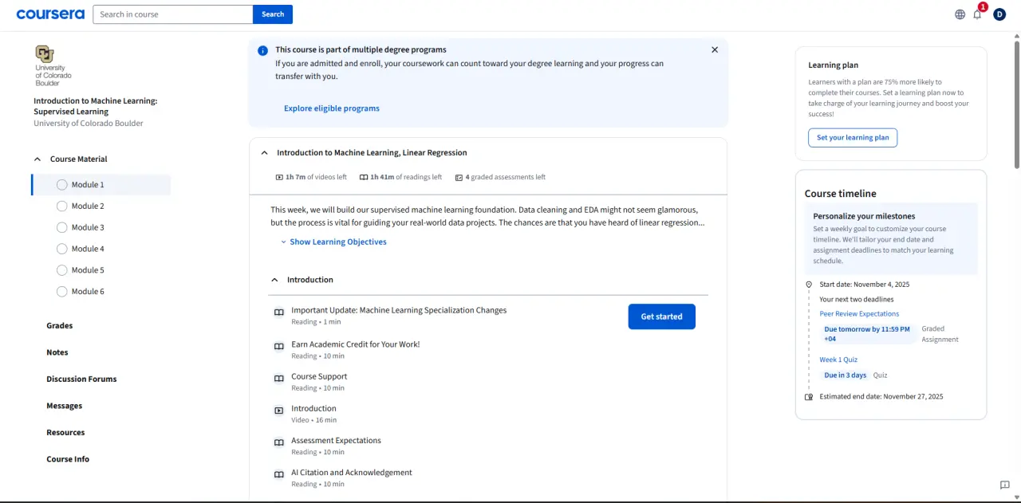
Task: Collapse the Course Material section
Action: tap(37, 159)
